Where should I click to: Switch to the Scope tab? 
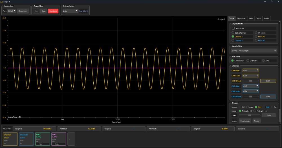pyautogui.click(x=232, y=18)
